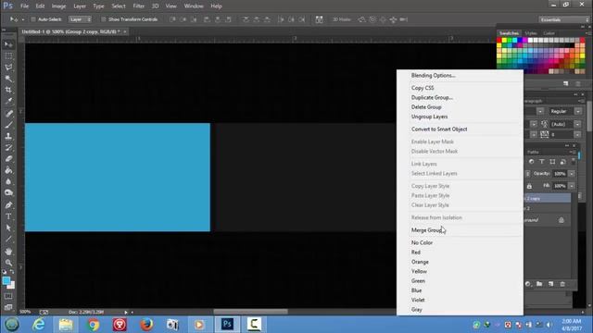Enable Auto-Select checkbox
Image resolution: width=593 pixels, height=333 pixels.
coord(33,19)
